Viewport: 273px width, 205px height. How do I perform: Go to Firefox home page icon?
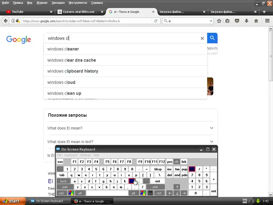pyautogui.click(x=256, y=21)
